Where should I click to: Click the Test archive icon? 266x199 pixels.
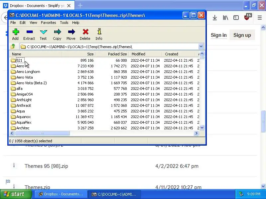[x=44, y=32]
